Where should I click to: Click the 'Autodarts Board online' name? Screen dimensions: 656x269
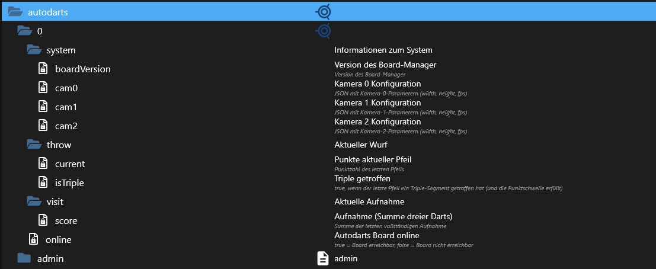pyautogui.click(x=377, y=235)
